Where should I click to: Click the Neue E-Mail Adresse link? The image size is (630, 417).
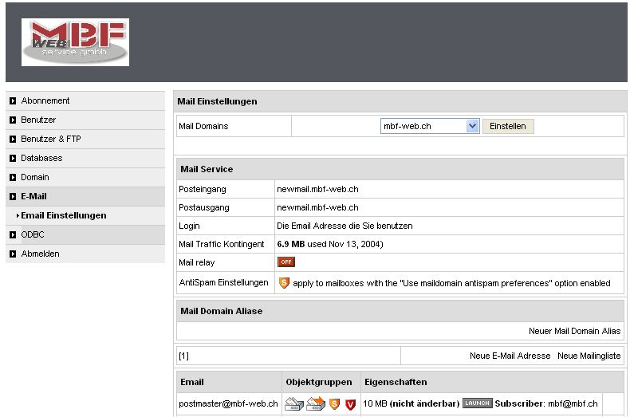click(x=510, y=356)
